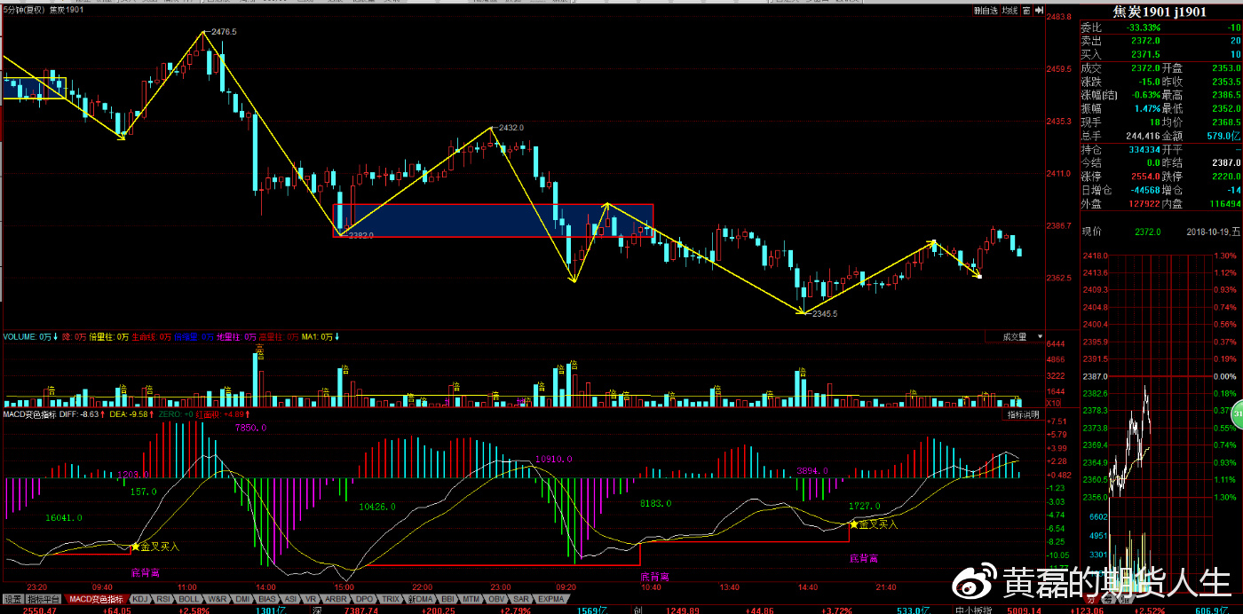Switch to the DPO indicator tab

364,599
